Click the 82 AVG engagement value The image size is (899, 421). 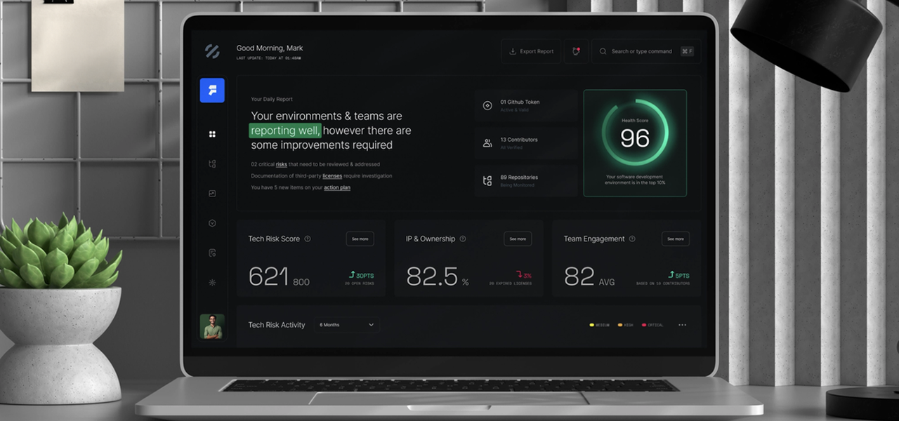pos(589,276)
